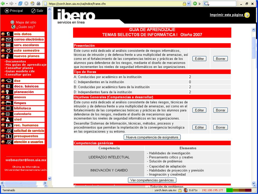Click the open book icon beside biblioteca

click(x=8, y=108)
